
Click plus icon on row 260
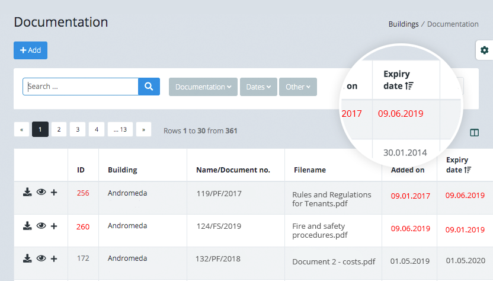pos(54,226)
